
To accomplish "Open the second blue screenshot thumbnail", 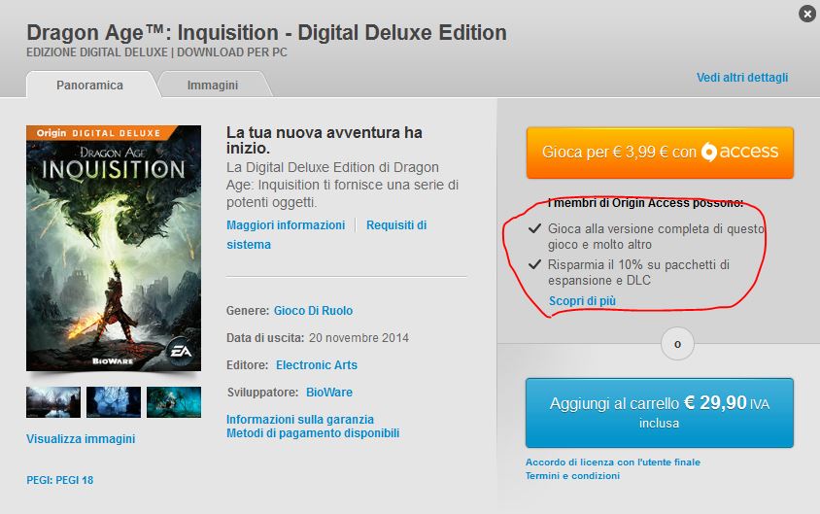I will [114, 402].
